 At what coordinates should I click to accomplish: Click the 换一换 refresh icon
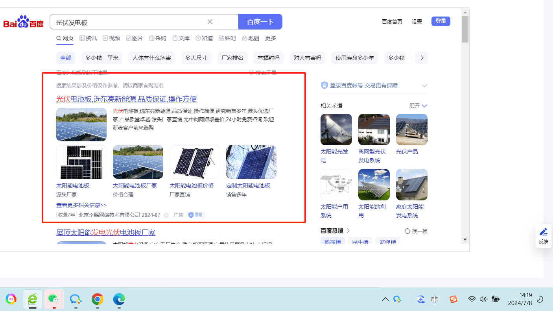(x=407, y=231)
